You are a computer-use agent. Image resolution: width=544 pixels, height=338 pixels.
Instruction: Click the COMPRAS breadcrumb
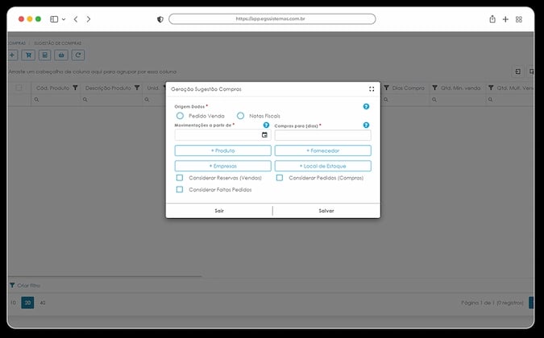(17, 43)
